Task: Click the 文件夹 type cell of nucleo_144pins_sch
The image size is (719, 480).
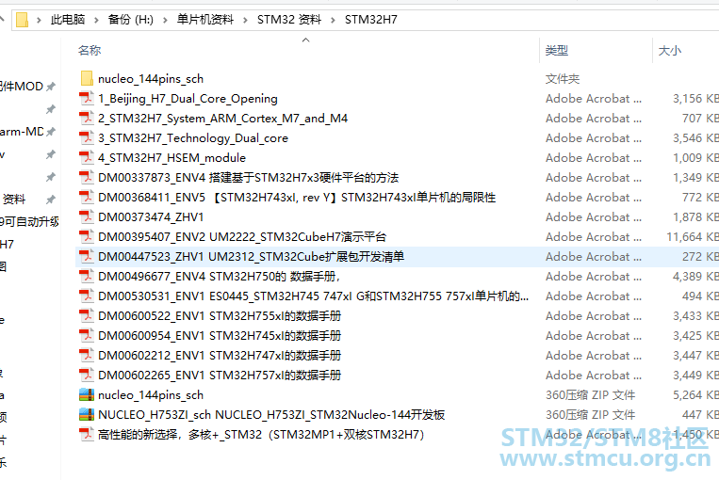Action: pos(563,79)
